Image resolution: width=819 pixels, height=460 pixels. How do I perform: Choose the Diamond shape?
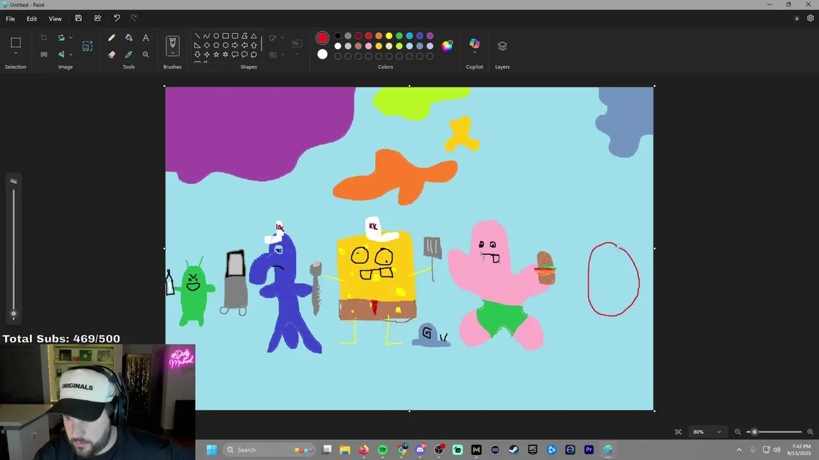(207, 45)
